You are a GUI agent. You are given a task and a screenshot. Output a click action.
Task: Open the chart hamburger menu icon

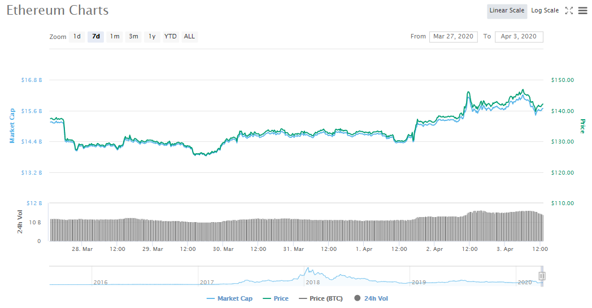(582, 11)
